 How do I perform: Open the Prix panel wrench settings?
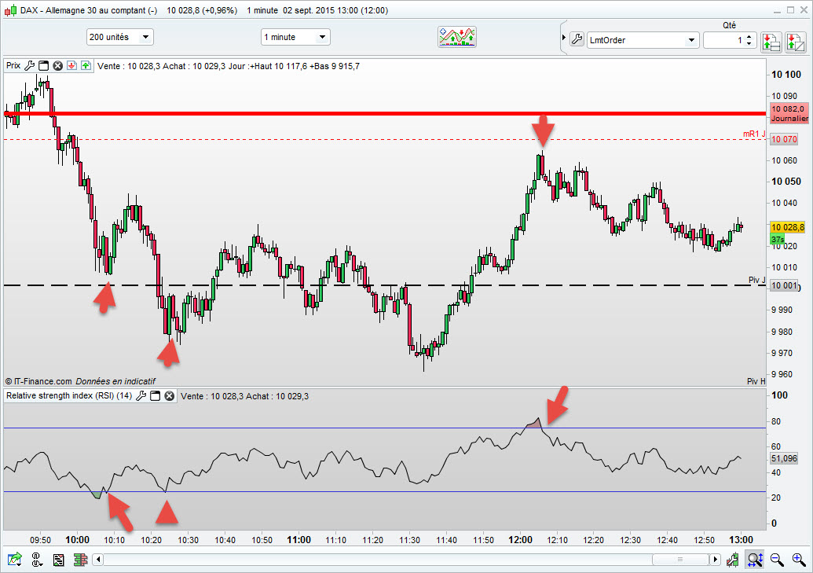tap(30, 65)
